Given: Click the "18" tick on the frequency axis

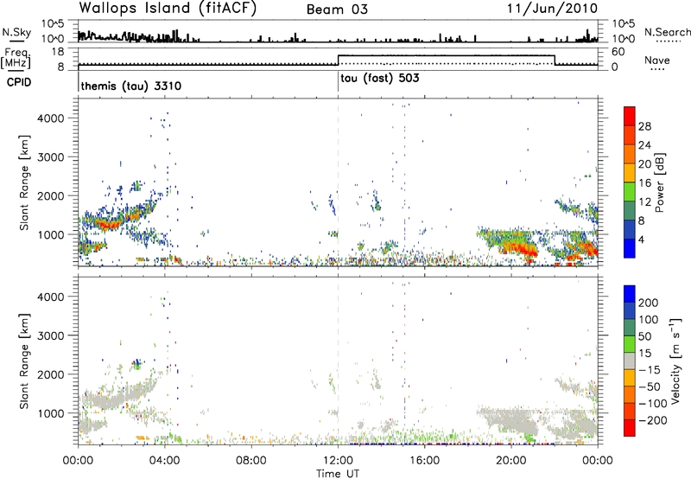Looking at the screenshot, I should coord(57,52).
